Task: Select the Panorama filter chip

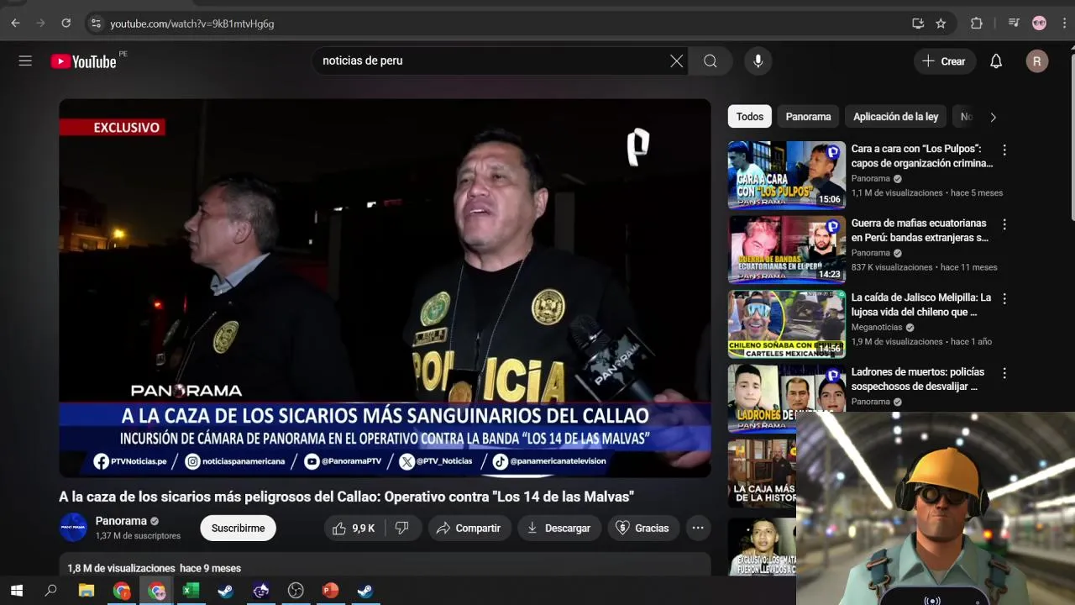Action: click(808, 117)
